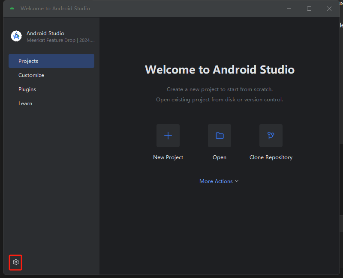343x278 pixels.
Task: Click the Android Studio logo in sidebar
Action: (16, 36)
